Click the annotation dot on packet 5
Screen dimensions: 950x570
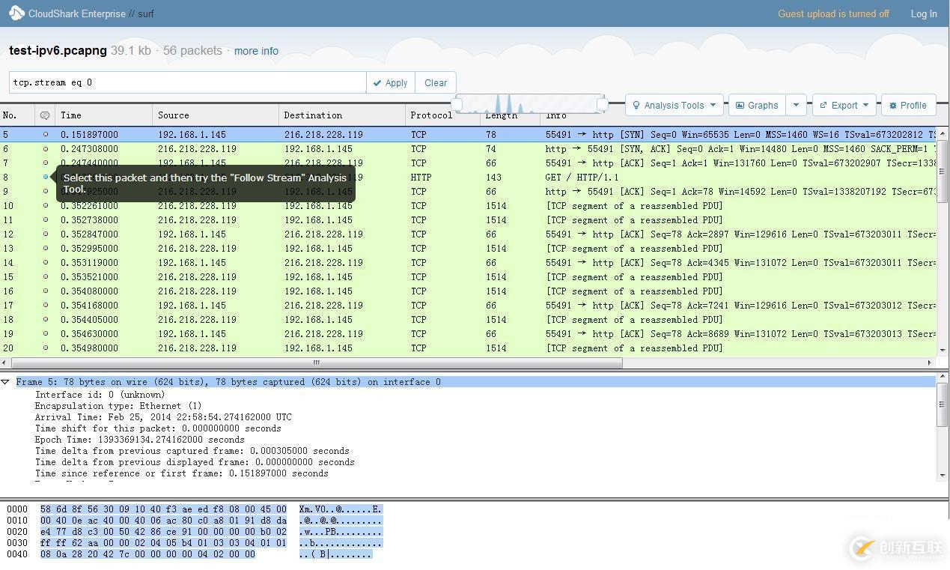[x=46, y=135]
